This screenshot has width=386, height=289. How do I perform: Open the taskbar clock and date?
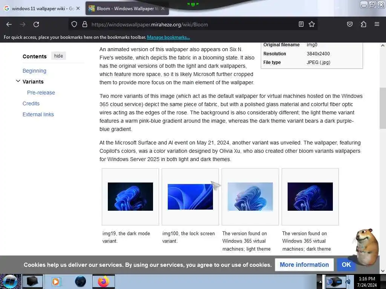tap(367, 282)
